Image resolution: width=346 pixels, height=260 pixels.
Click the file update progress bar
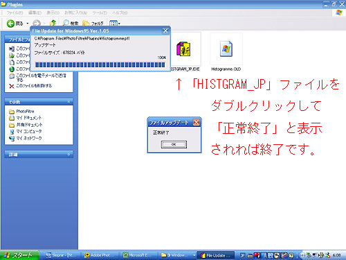coord(100,64)
